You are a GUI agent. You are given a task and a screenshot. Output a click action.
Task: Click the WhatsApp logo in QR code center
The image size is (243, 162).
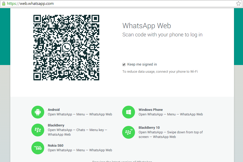pos(66,48)
